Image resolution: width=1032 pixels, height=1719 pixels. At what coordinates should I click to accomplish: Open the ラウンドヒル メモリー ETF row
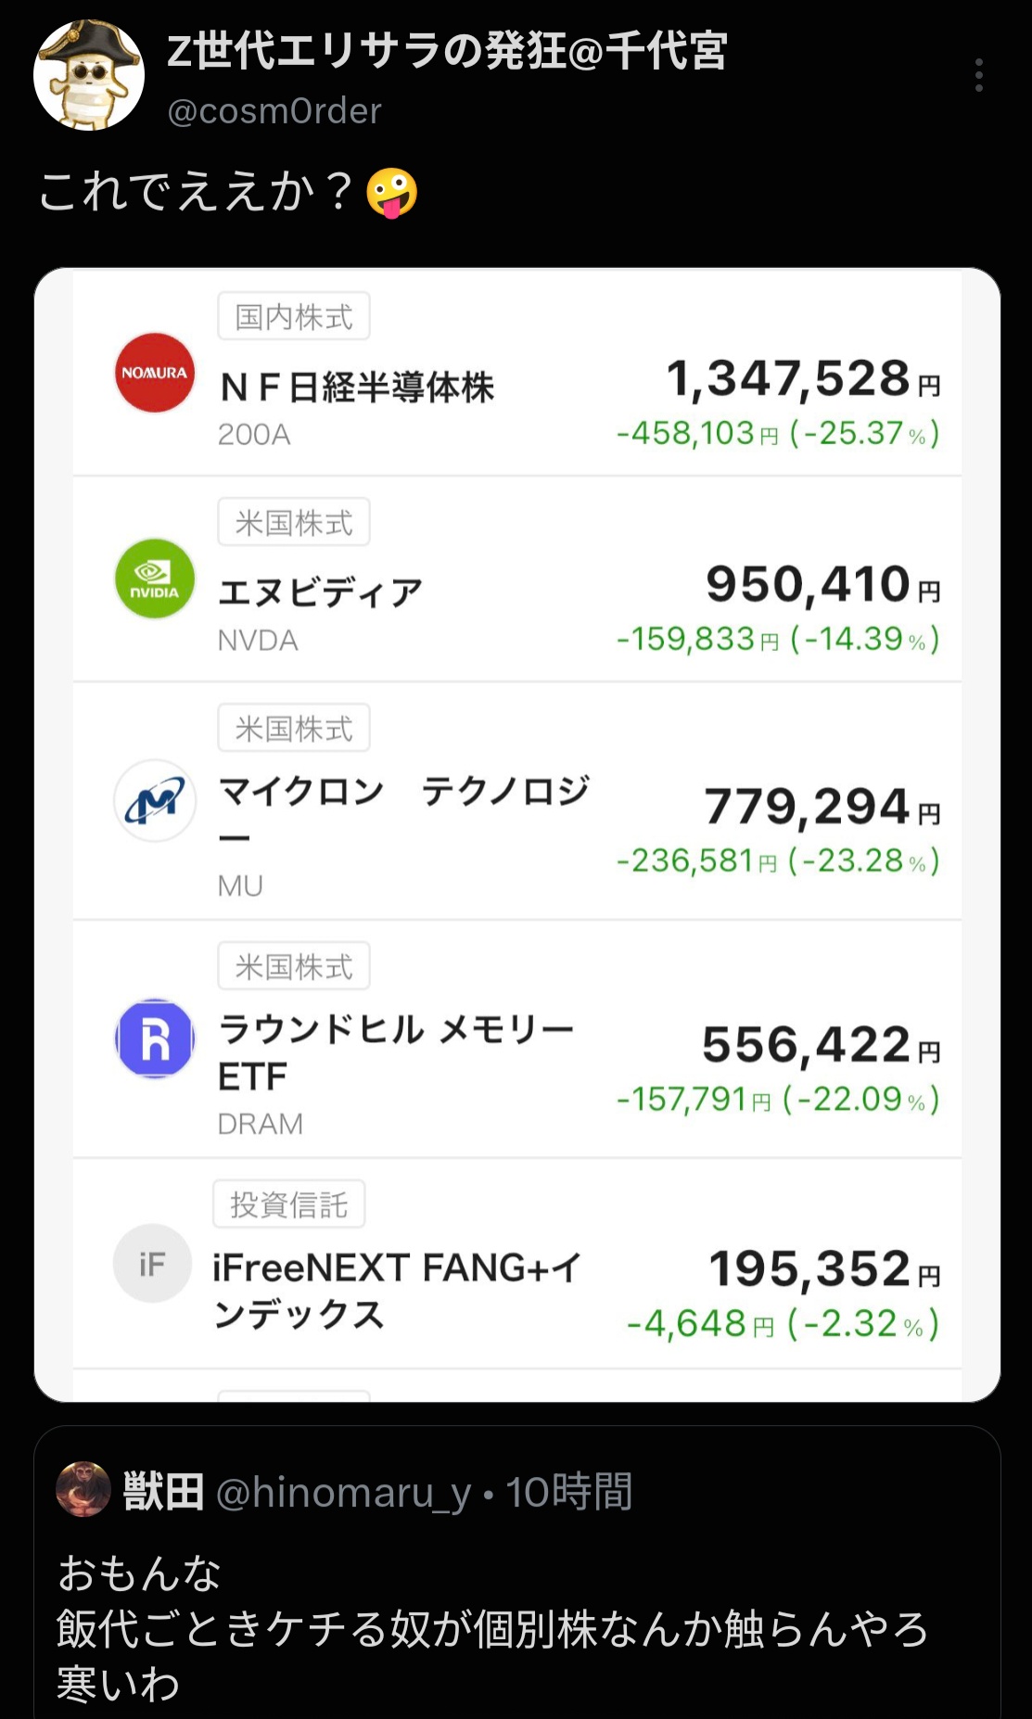click(x=516, y=1039)
